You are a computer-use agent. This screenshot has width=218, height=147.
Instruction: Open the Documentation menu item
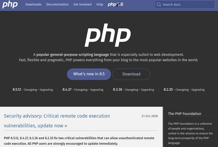click(58, 4)
